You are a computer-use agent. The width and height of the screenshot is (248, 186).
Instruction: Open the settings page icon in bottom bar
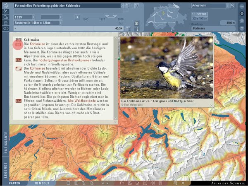pos(160,183)
